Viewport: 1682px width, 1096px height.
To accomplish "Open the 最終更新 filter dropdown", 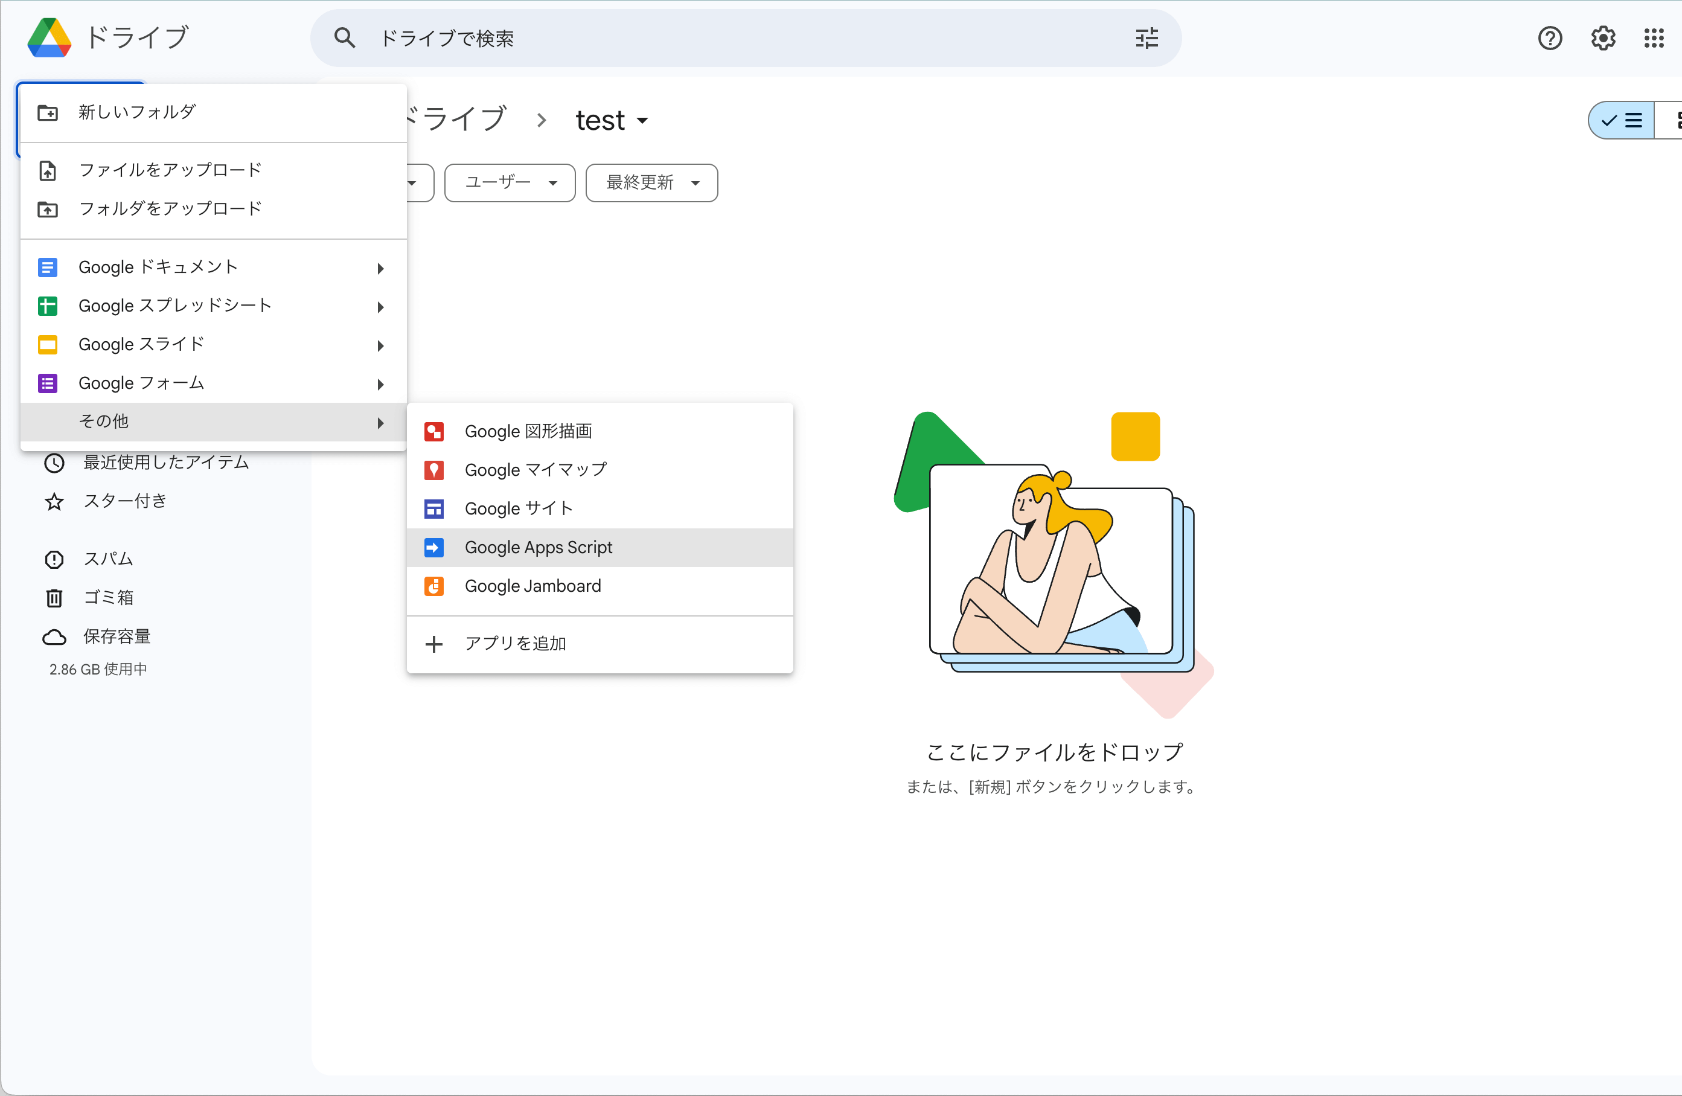I will pos(651,183).
